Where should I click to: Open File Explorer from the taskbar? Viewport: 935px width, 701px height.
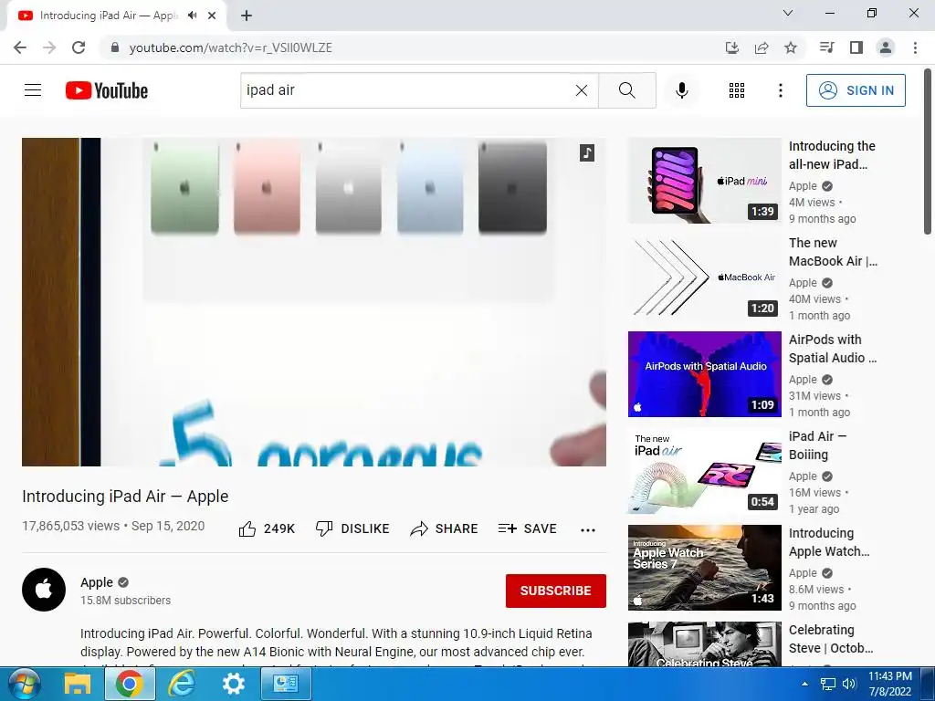click(x=77, y=684)
